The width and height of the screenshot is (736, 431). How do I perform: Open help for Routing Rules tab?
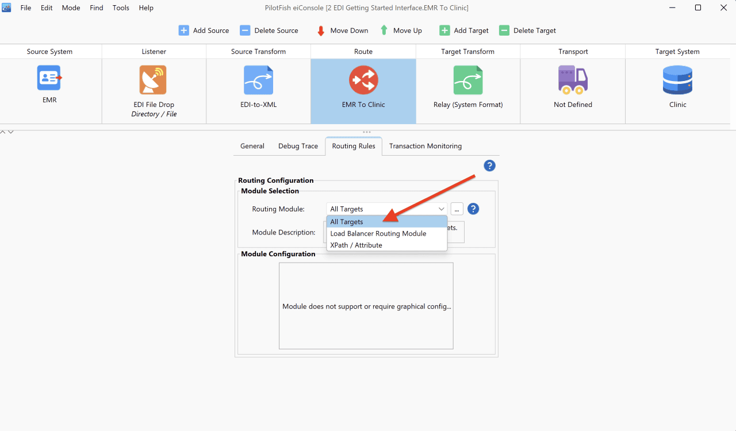489,166
